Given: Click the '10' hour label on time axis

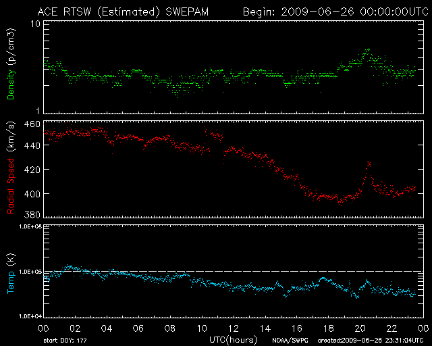Looking at the screenshot, I should pos(202,328).
